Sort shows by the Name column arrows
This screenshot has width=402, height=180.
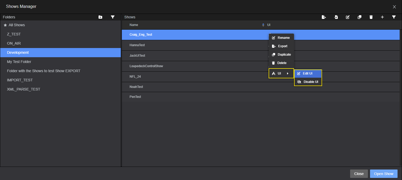263,25
